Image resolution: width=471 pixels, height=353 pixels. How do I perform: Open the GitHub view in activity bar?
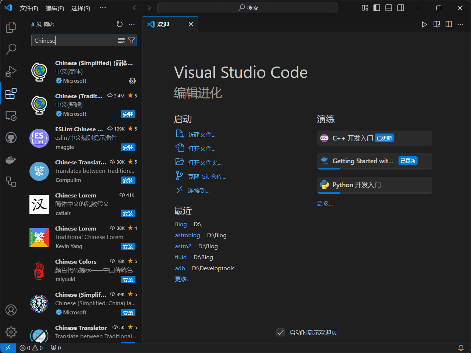11,138
